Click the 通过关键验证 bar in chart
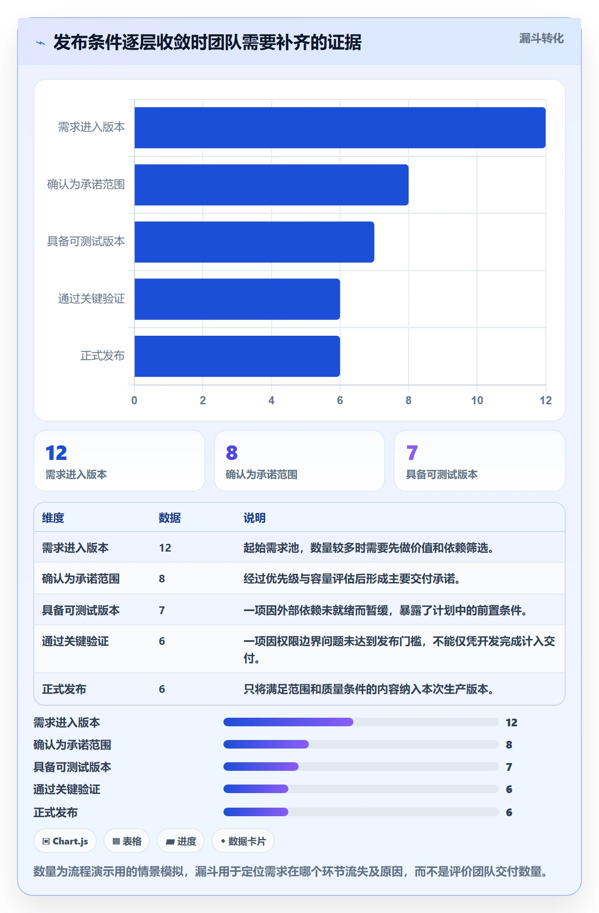599x913 pixels. pos(237,299)
